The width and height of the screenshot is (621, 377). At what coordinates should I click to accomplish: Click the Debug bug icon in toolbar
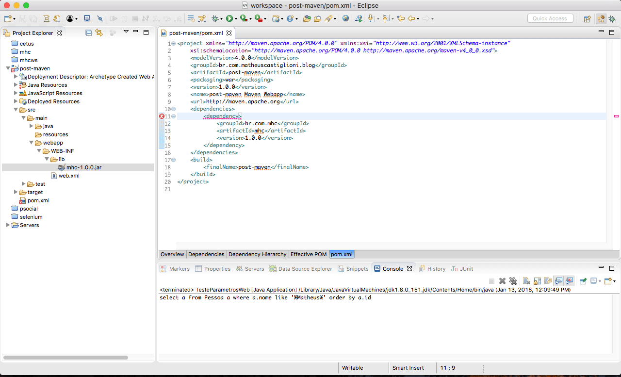pyautogui.click(x=215, y=18)
